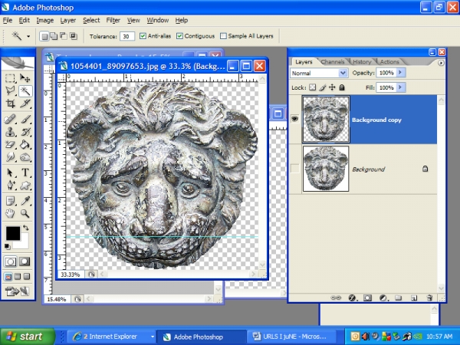The width and height of the screenshot is (460, 345).
Task: Add layer mask in Layers panel
Action: 367,298
